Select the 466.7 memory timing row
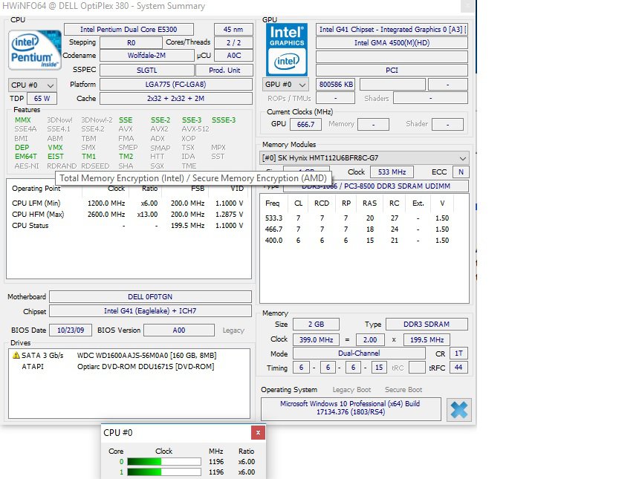Screen dimensions: 642x479 357,229
